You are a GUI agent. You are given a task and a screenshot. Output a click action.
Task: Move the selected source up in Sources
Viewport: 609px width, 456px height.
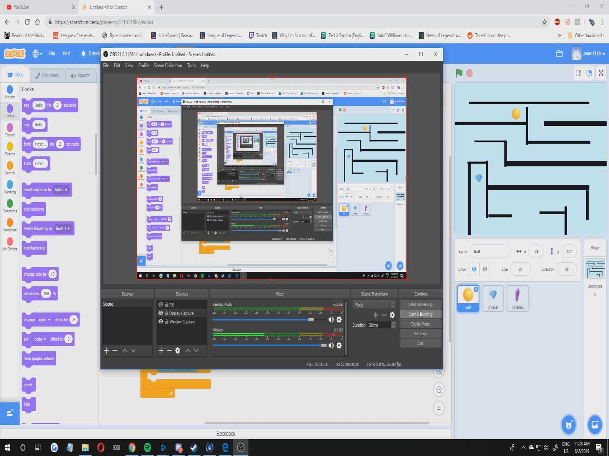click(x=188, y=350)
